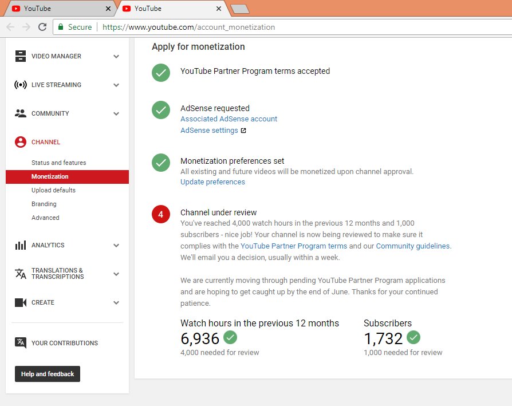512x406 pixels.
Task: Click the green check next to Monetization preferences set
Action: (x=161, y=163)
